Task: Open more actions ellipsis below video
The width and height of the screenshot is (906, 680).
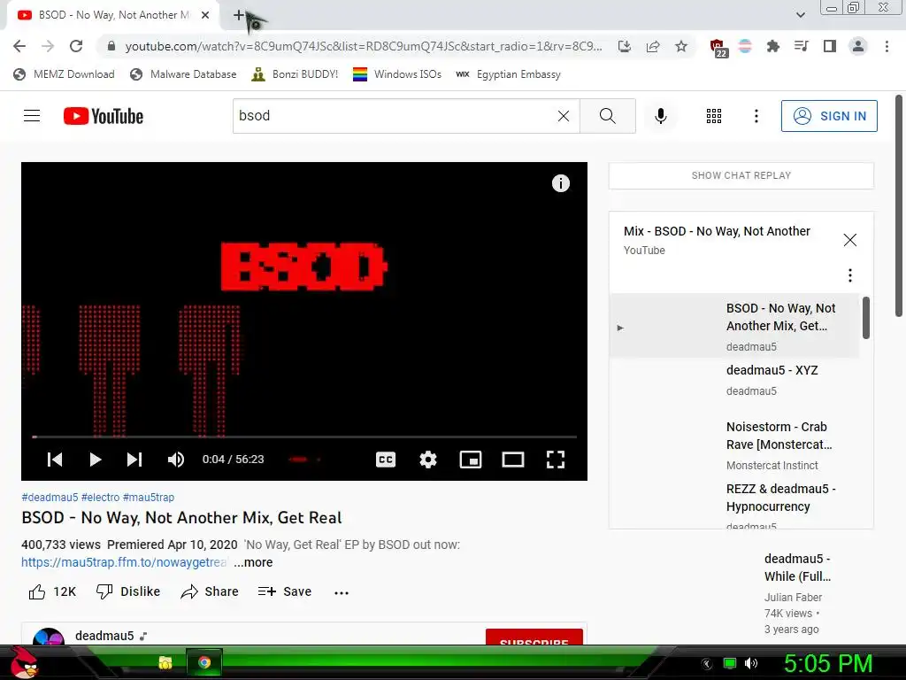Action: pyautogui.click(x=342, y=592)
